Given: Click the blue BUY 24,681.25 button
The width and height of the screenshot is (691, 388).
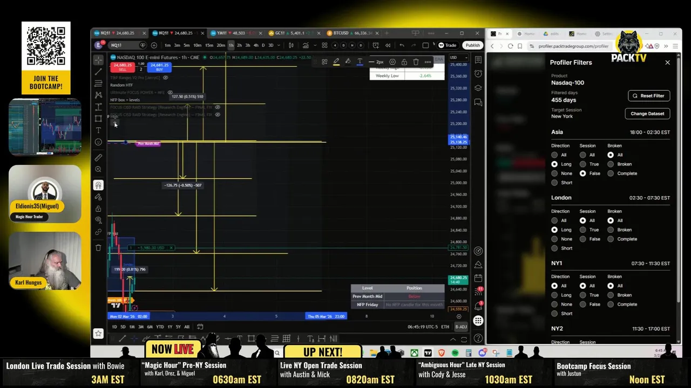Looking at the screenshot, I should 159,67.
